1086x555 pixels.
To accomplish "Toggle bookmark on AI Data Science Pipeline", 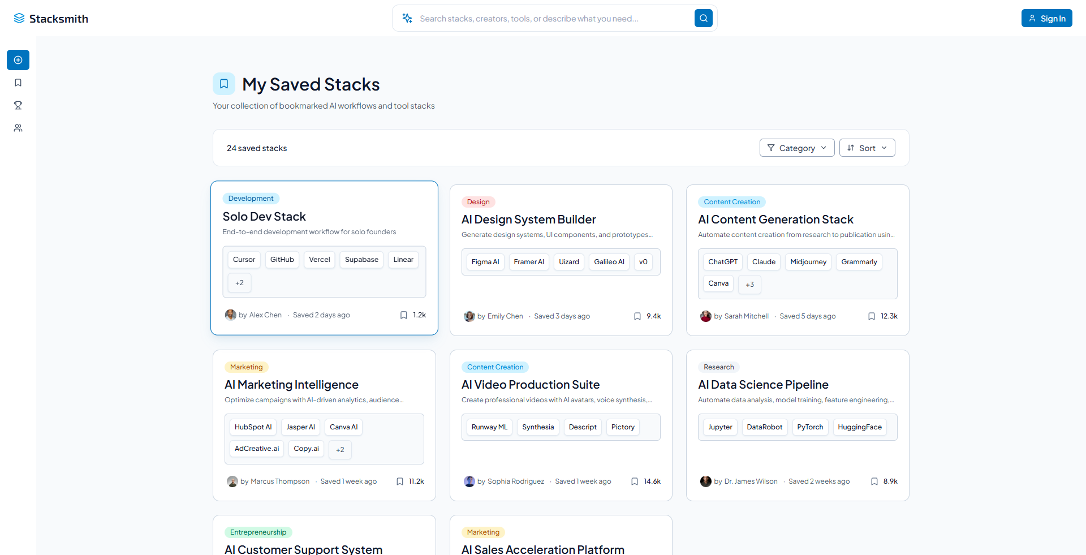I will coord(874,481).
